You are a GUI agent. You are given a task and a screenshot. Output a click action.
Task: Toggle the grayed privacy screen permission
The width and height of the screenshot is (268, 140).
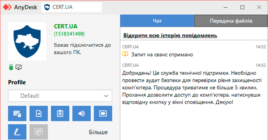[x=39, y=132]
